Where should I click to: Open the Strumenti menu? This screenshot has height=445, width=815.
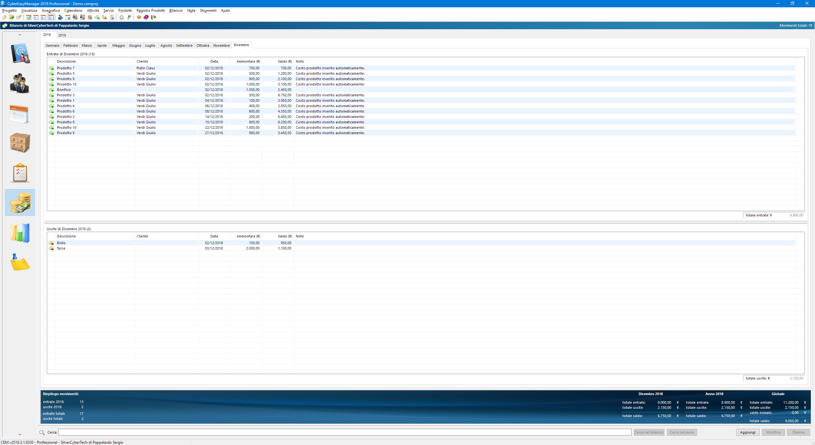pos(208,10)
